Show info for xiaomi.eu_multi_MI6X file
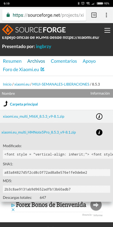 (x=99, y=116)
